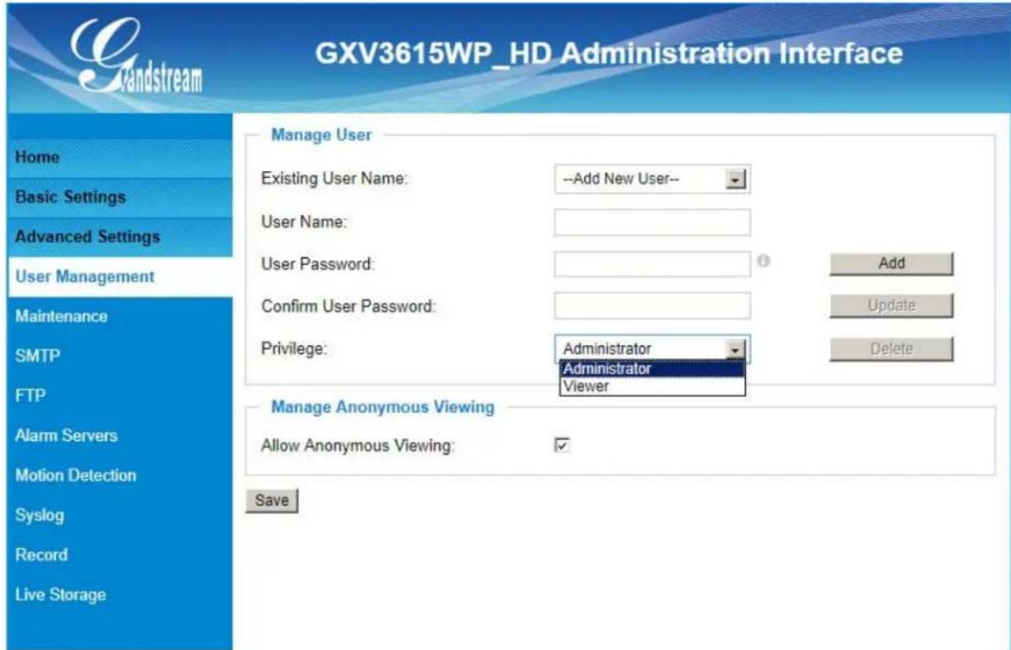Click the 'Existing User Name:' label
Viewport: 1011px width, 650px height.
coord(334,179)
